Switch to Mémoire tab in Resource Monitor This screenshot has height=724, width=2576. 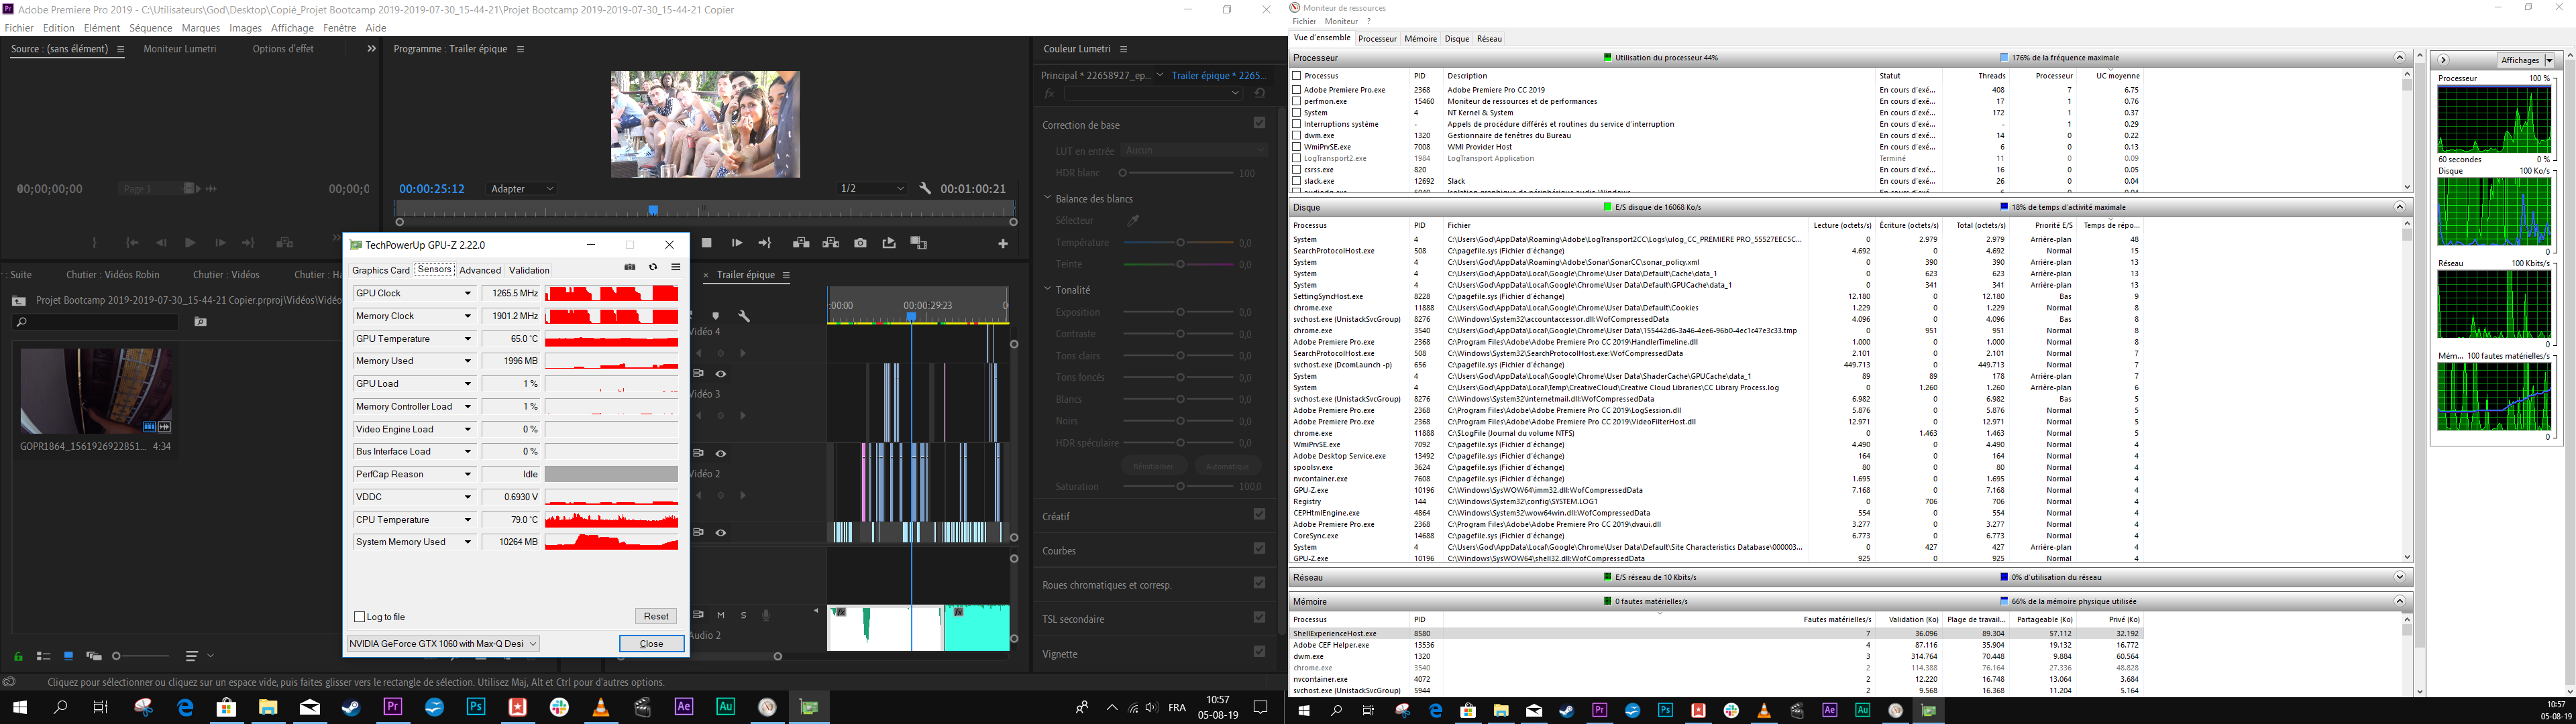click(1420, 39)
